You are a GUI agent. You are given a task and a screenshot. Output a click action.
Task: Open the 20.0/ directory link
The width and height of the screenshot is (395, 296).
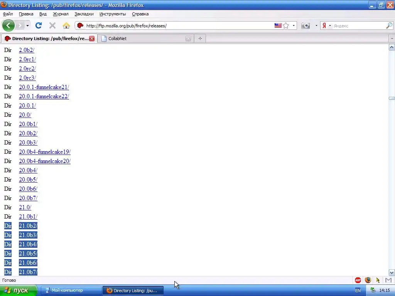click(25, 115)
